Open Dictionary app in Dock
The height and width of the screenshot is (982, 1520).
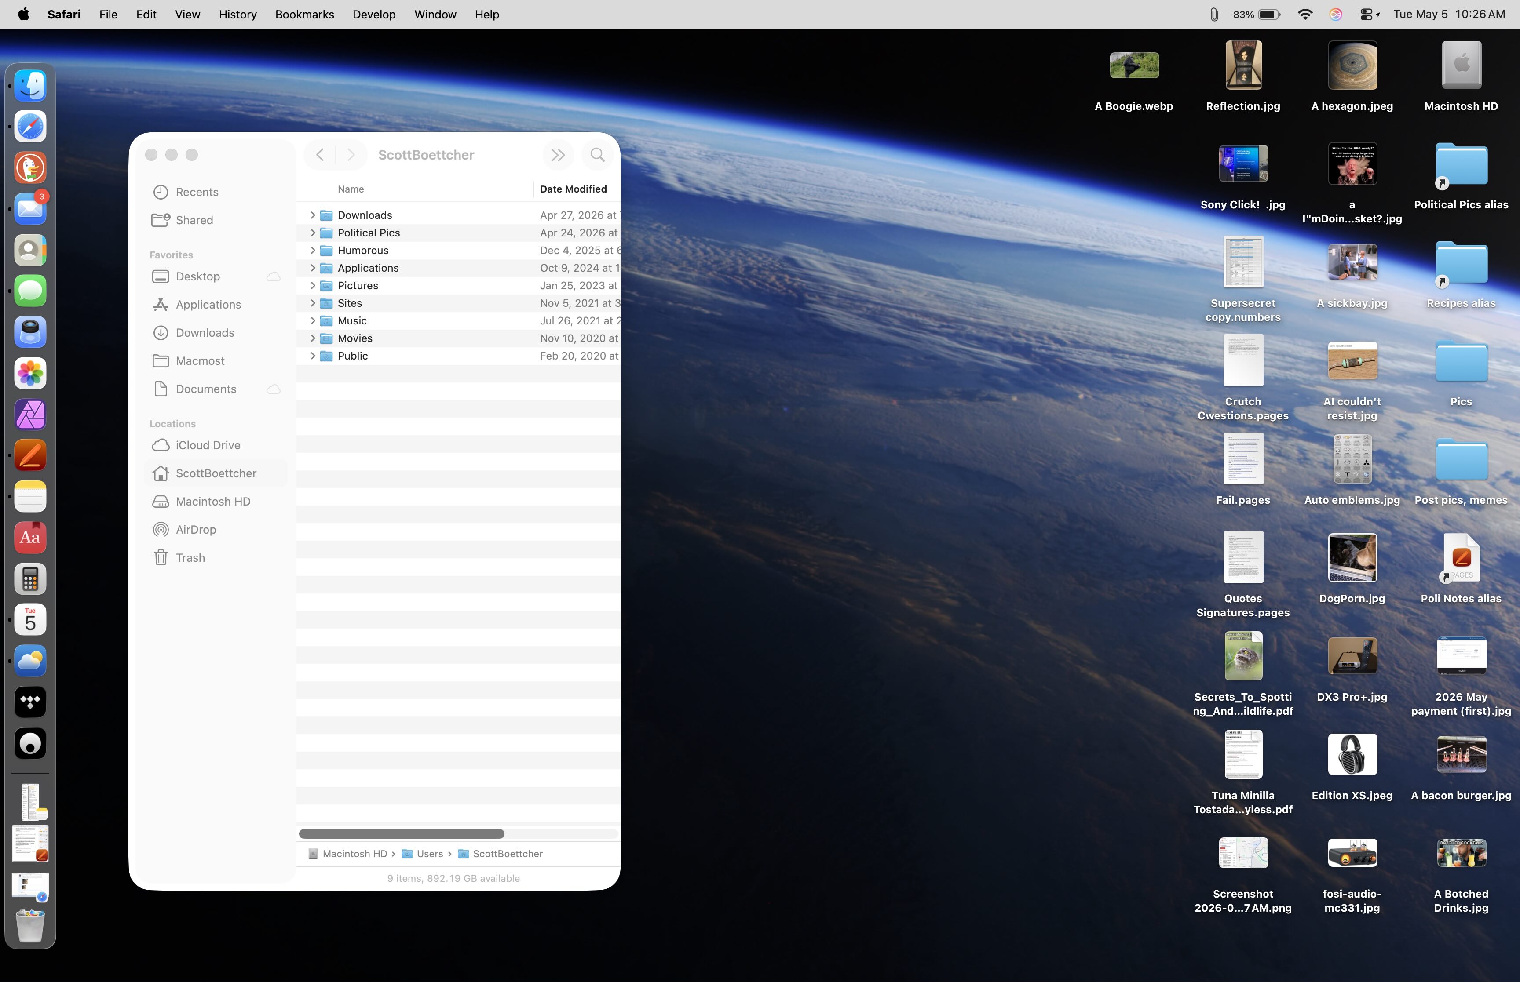click(30, 538)
